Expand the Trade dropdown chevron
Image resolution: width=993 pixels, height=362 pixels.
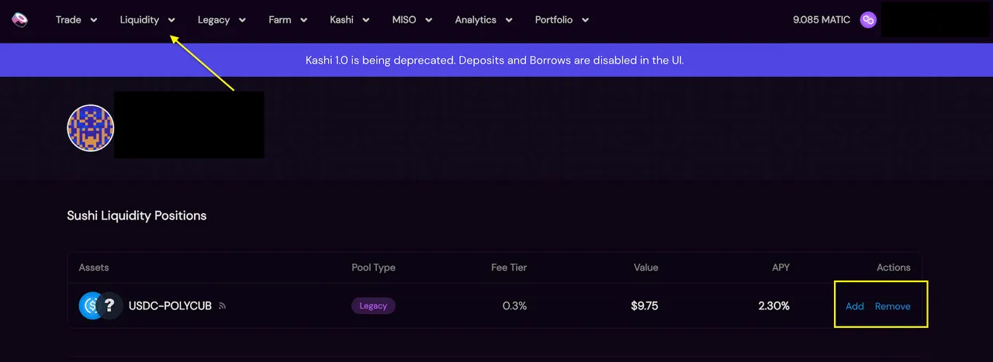[x=94, y=20]
